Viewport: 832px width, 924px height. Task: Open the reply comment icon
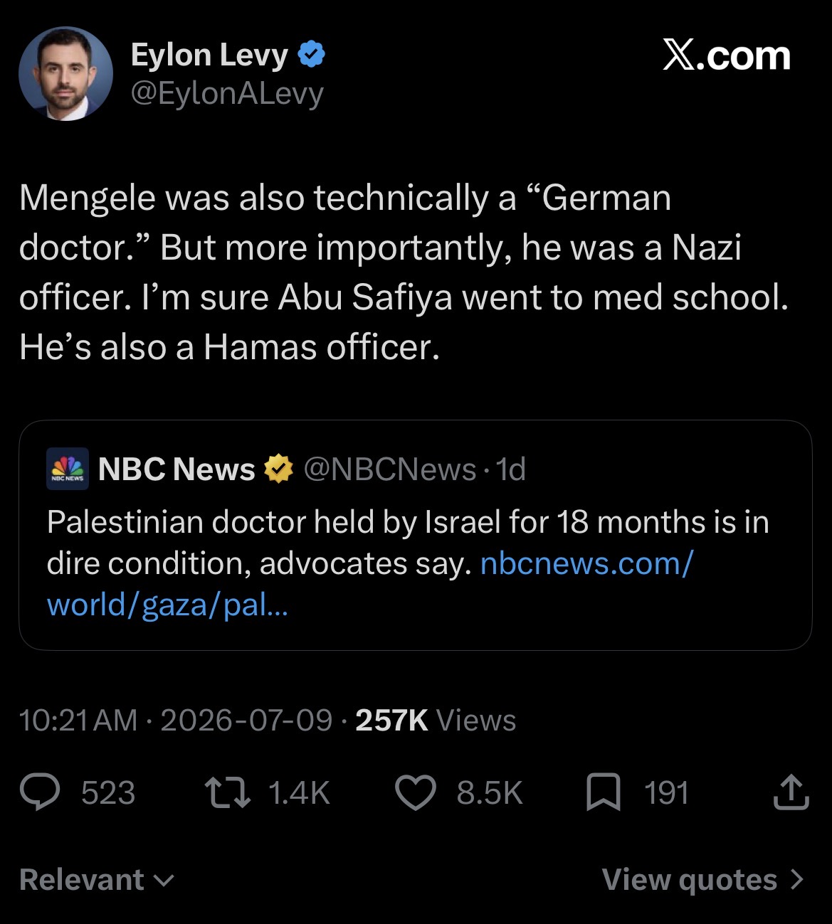[40, 792]
